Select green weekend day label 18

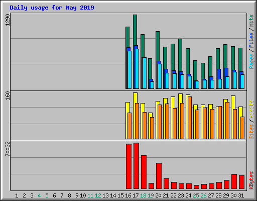[x=143, y=195]
